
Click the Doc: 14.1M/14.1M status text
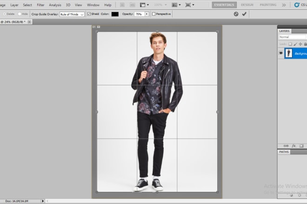point(17,201)
